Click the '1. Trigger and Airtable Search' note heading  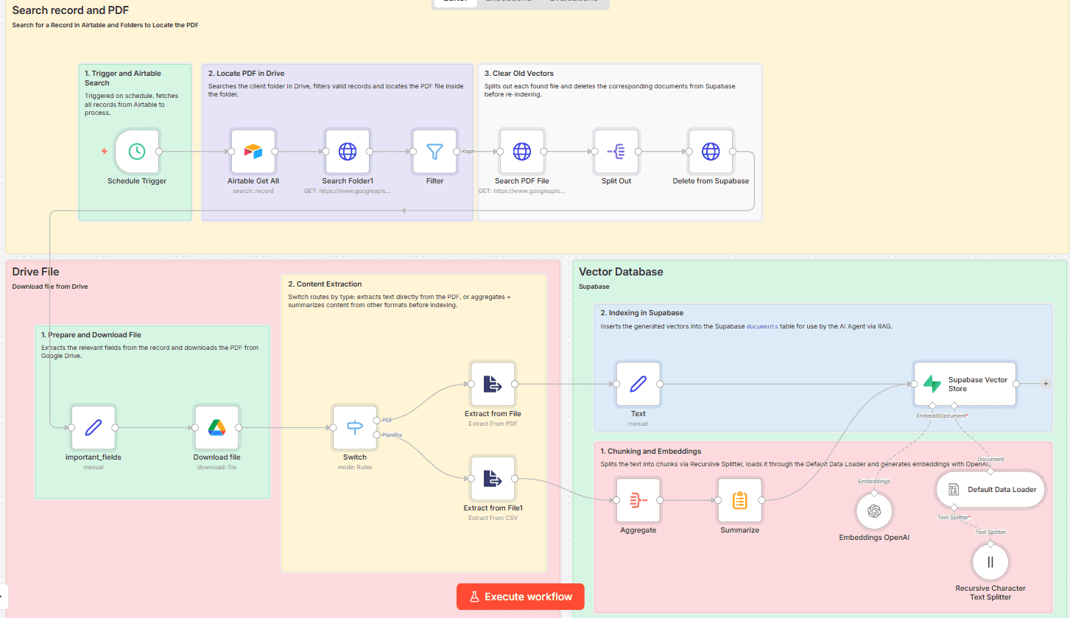(x=123, y=78)
